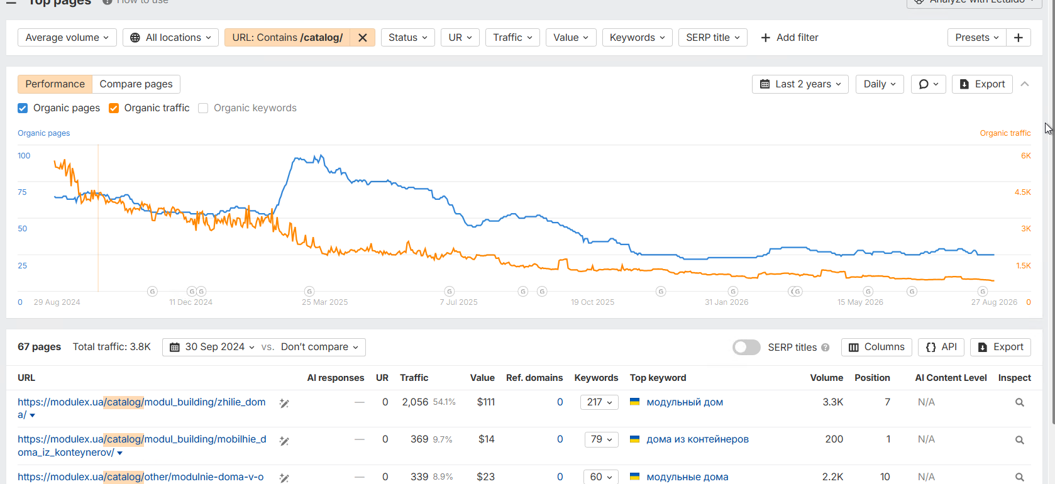The width and height of the screenshot is (1055, 484).
Task: Toggle the Organic pages checkbox
Action: tap(23, 108)
